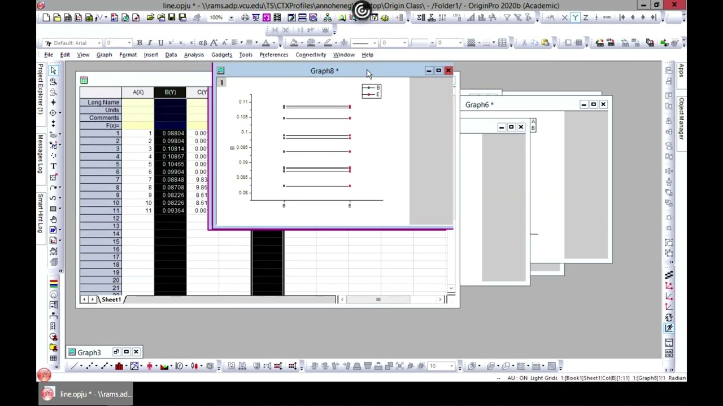Image resolution: width=723 pixels, height=406 pixels.
Task: Click the Long Name row header
Action: click(100, 102)
